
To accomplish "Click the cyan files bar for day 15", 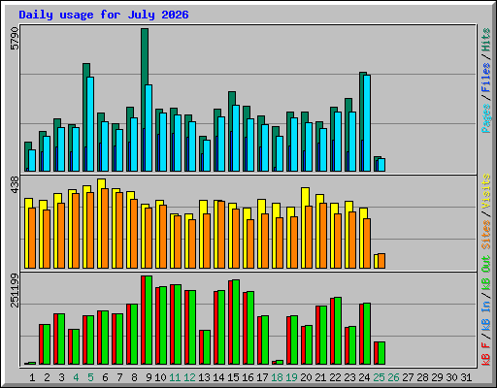I will 236,138.
